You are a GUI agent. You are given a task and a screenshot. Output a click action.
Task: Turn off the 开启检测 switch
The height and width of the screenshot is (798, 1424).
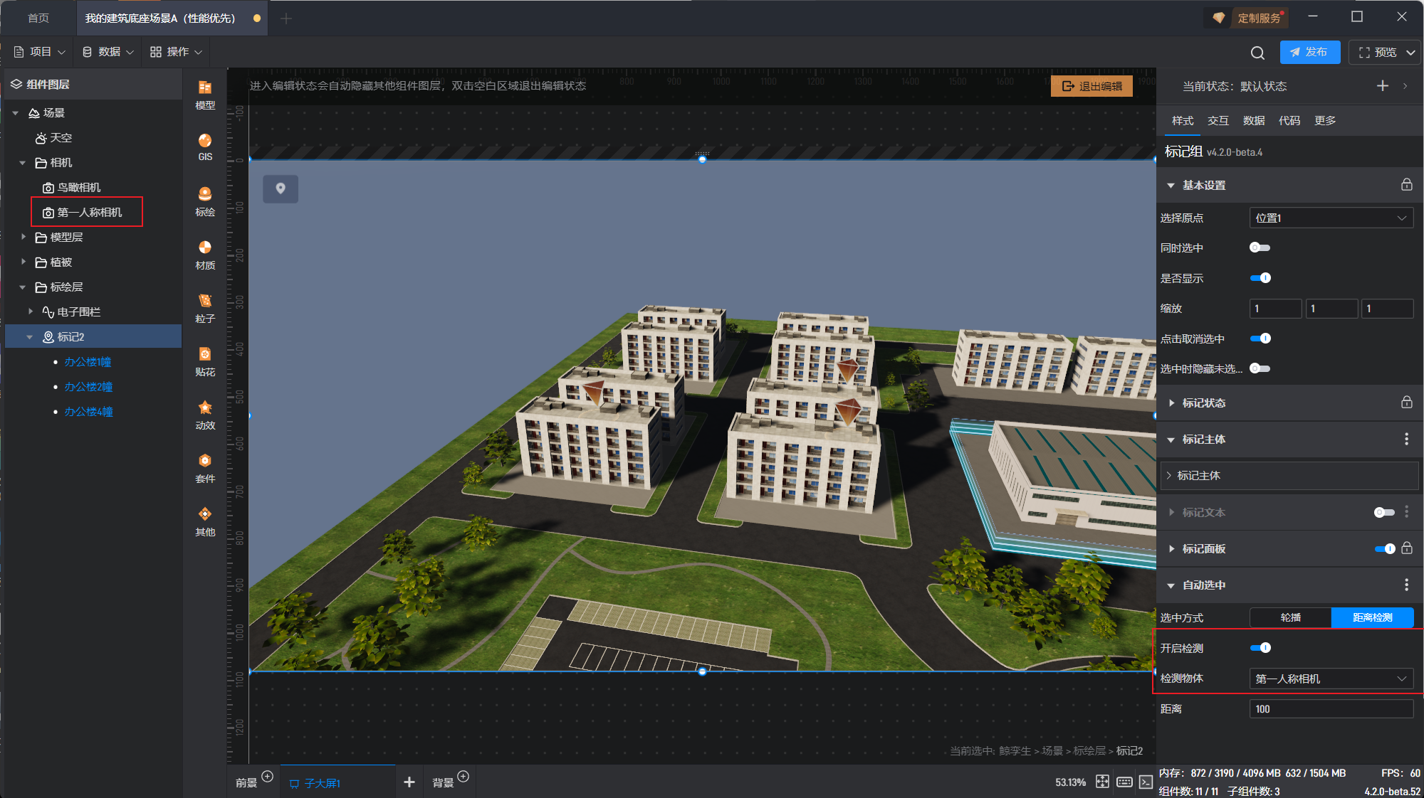(1260, 648)
